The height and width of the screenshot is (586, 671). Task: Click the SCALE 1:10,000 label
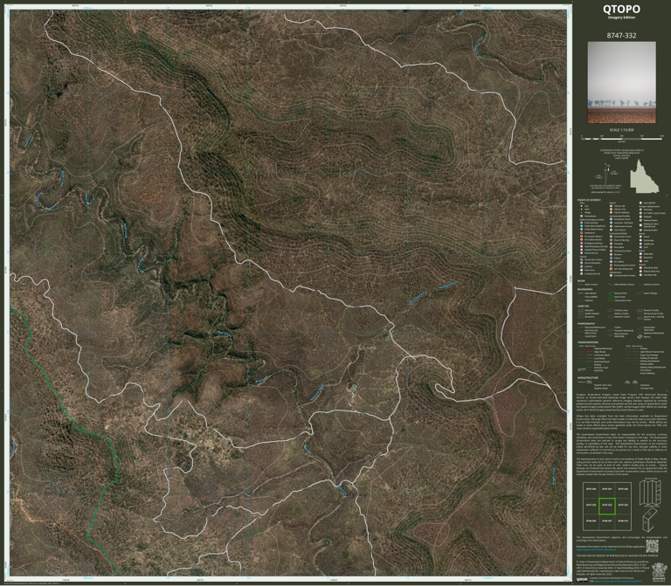coord(621,130)
